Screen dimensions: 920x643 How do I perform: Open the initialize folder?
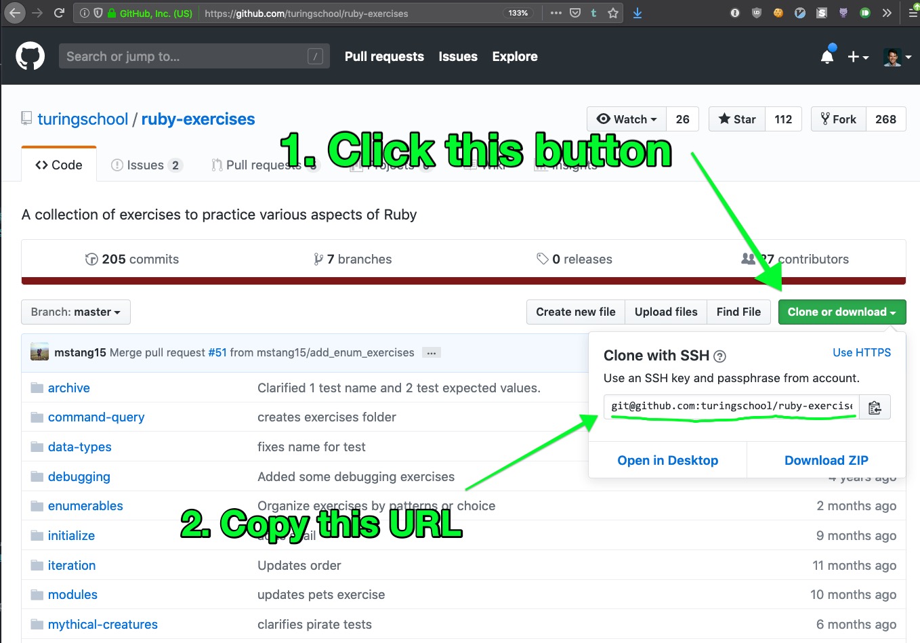71,536
